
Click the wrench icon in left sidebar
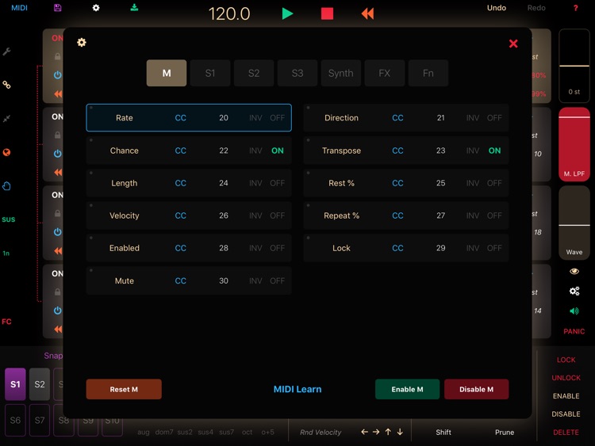[6, 51]
